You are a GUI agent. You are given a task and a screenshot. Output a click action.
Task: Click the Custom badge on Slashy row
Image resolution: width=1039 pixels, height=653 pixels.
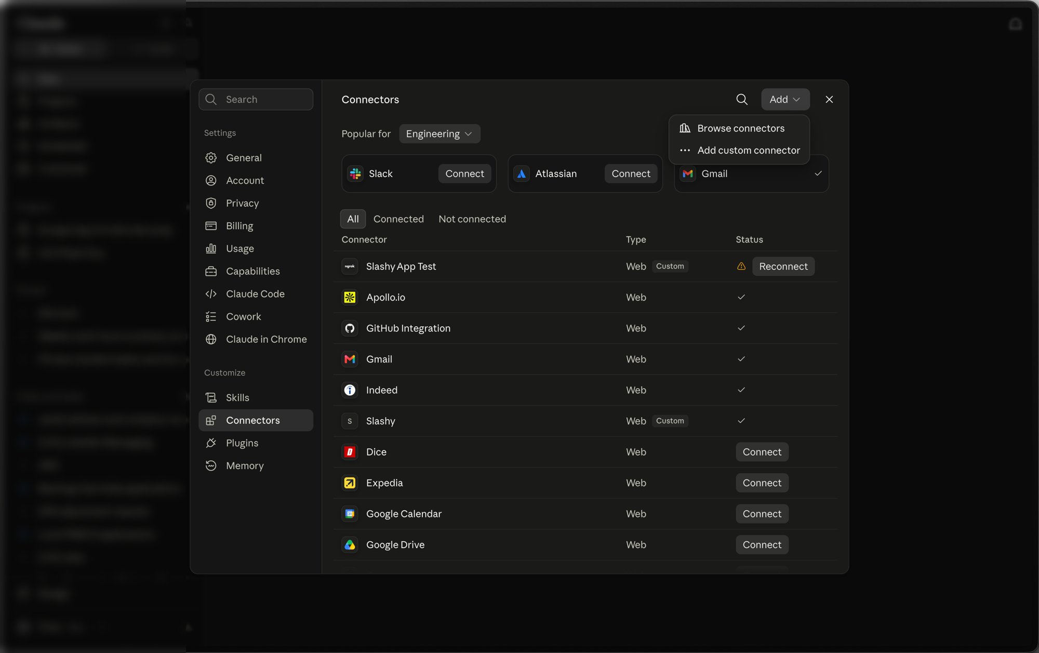point(670,421)
